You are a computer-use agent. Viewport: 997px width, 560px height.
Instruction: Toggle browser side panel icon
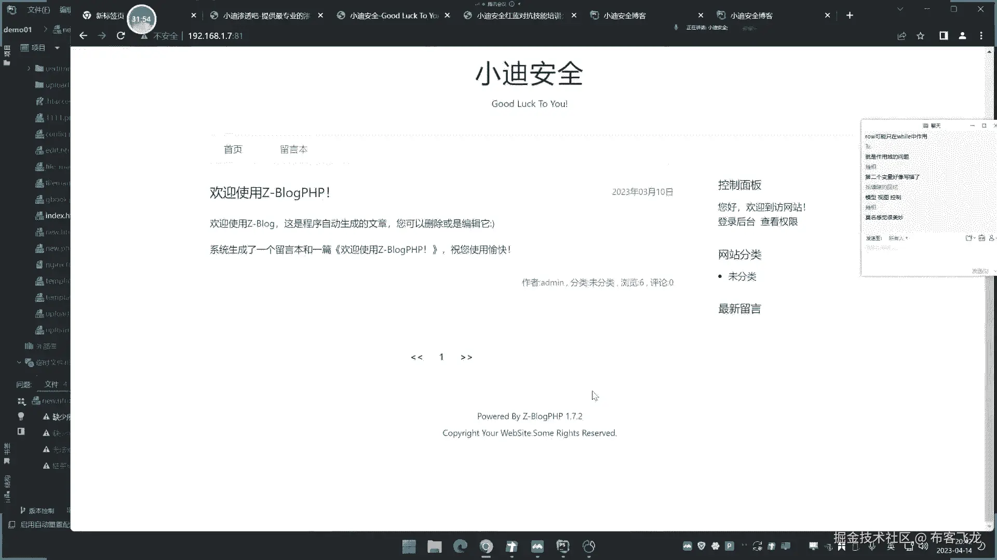[944, 36]
